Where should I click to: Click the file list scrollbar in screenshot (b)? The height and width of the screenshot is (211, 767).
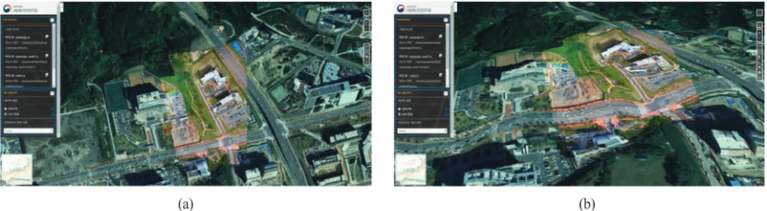click(x=447, y=55)
